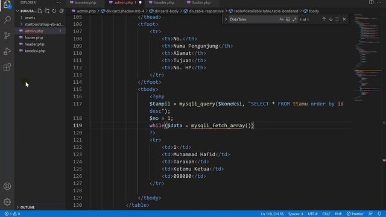Open the Explorer view in activity bar
The height and width of the screenshot is (217, 386).
tap(7, 5)
